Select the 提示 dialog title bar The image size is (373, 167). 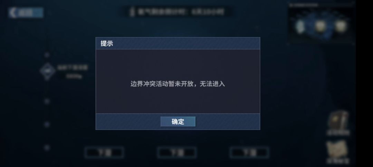[x=178, y=43]
